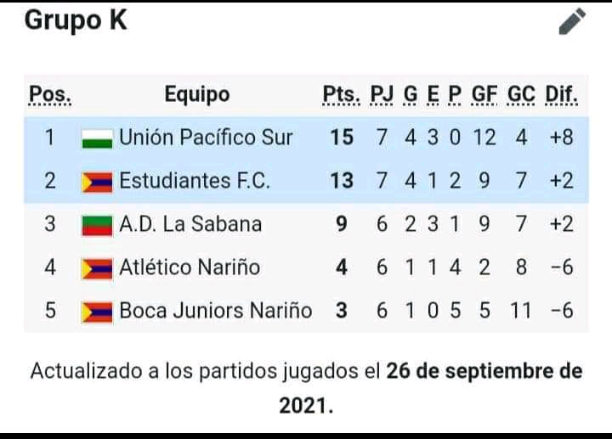Open the A.D. La Sabana team link

pos(190,224)
